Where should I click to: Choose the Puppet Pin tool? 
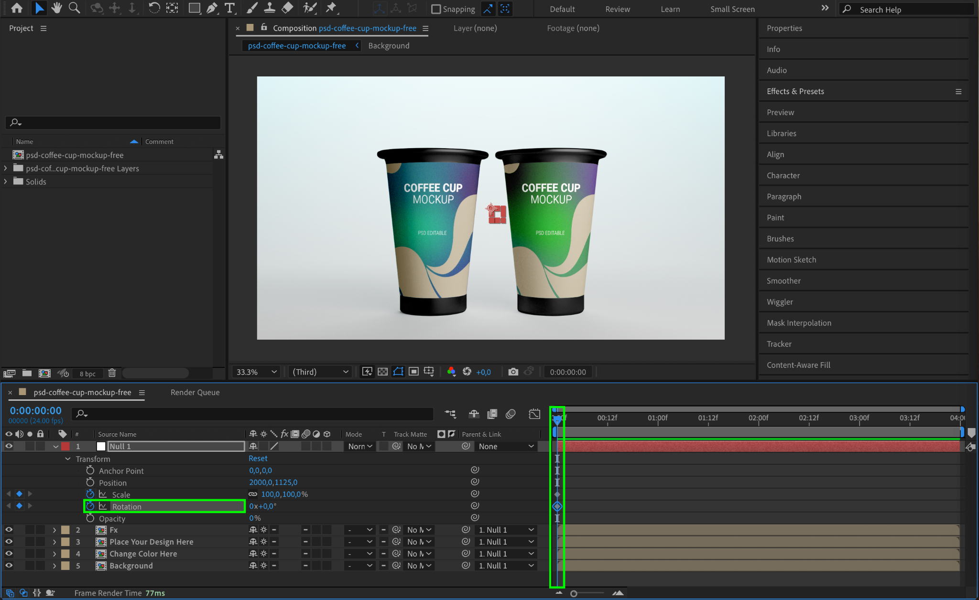(331, 8)
